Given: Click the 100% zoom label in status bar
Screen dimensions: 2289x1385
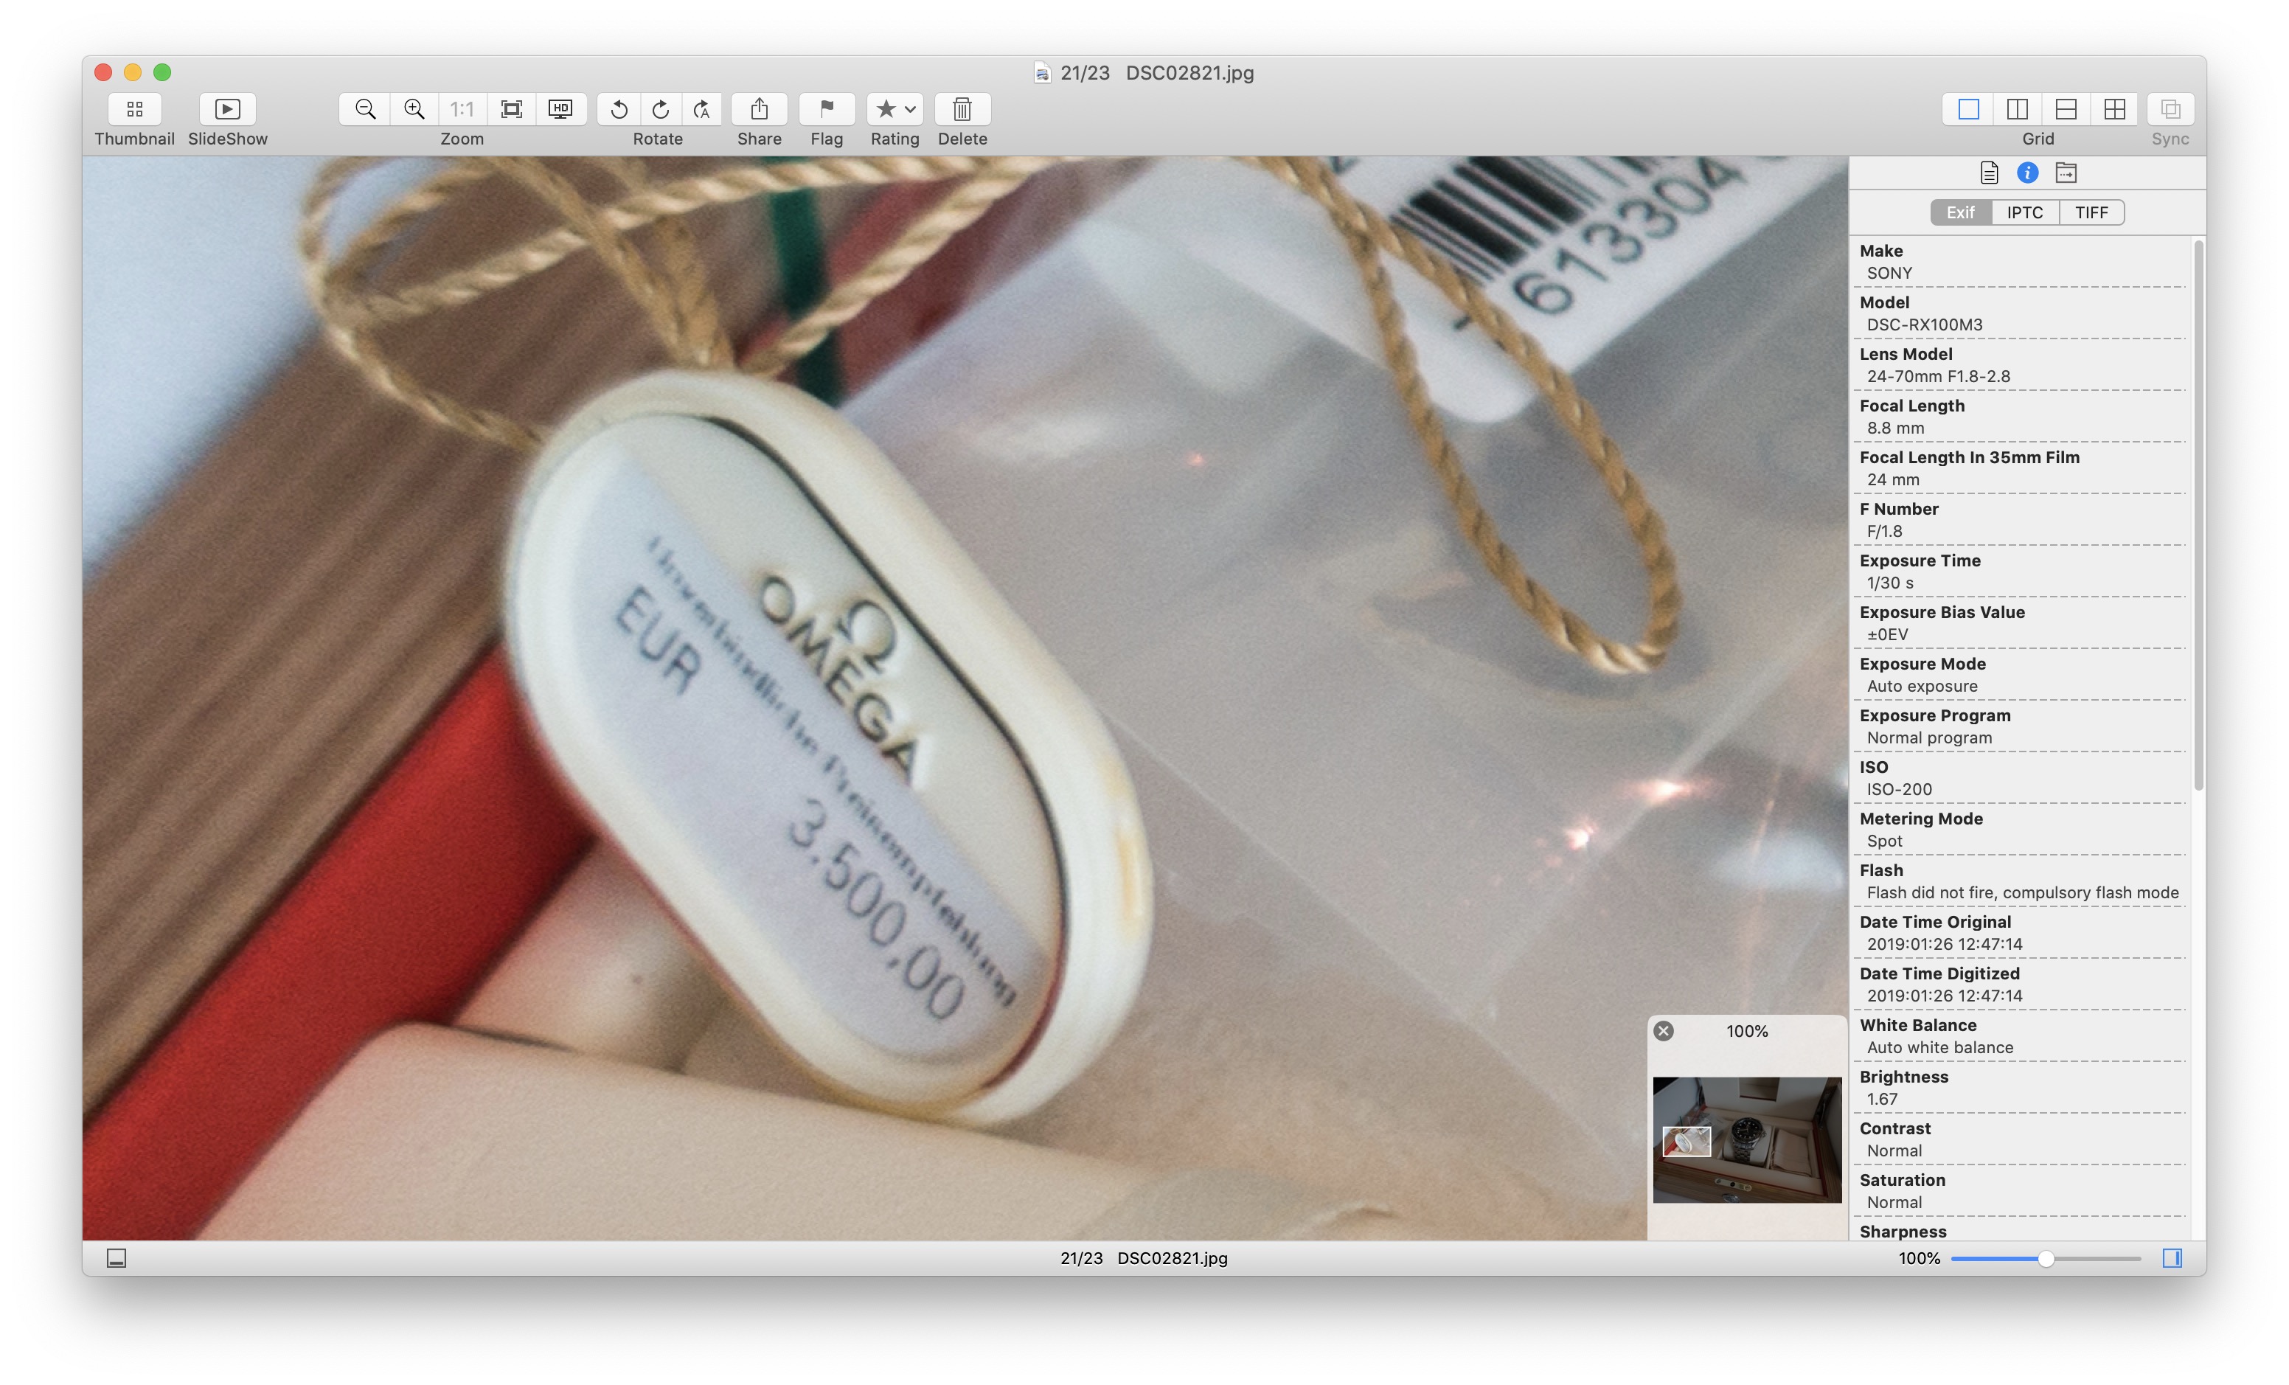Looking at the screenshot, I should click(x=1920, y=1259).
